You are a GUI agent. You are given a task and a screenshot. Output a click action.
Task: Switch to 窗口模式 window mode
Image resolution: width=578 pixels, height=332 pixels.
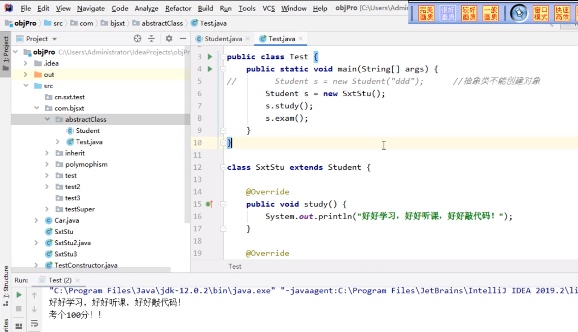click(x=541, y=14)
